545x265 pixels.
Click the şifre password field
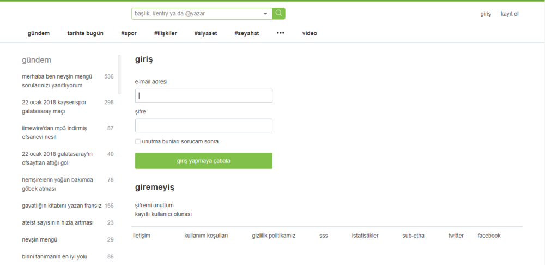[204, 126]
